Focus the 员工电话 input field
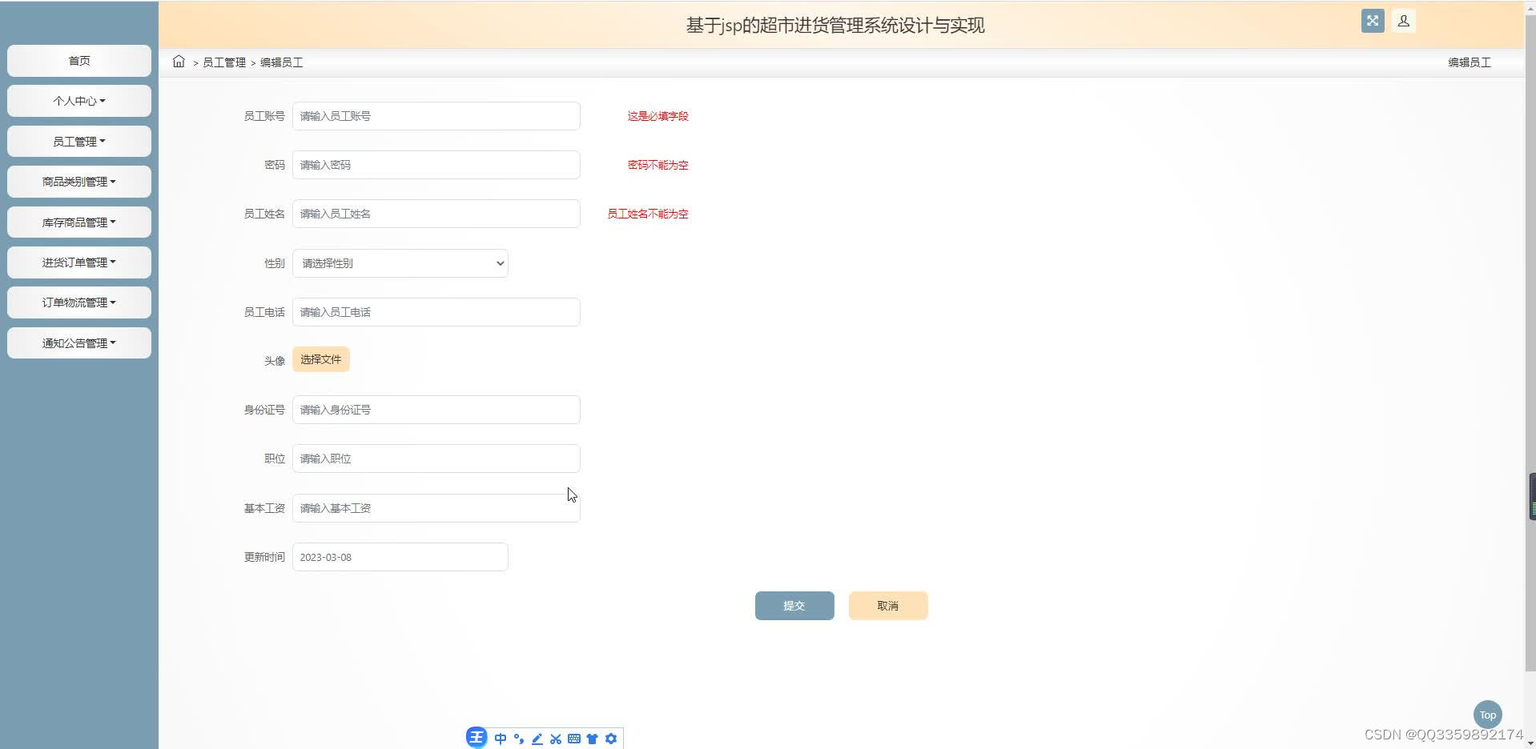The height and width of the screenshot is (749, 1536). point(436,312)
